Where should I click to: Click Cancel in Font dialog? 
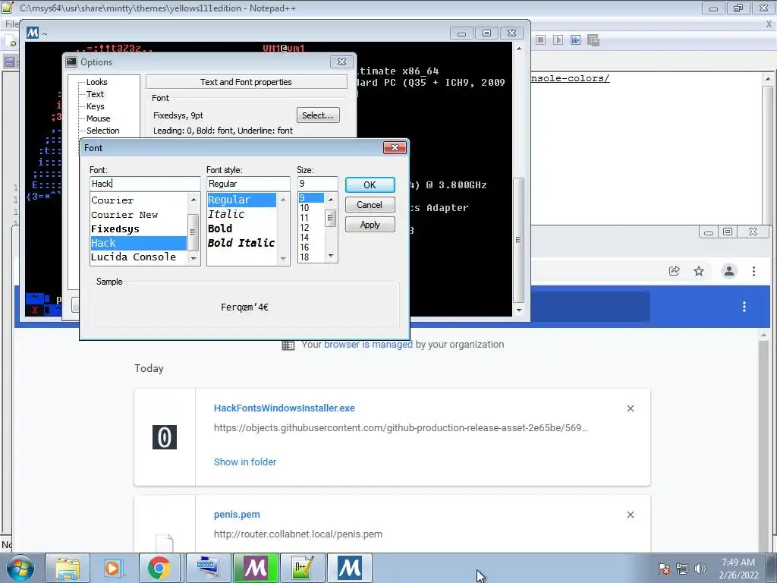click(x=370, y=205)
